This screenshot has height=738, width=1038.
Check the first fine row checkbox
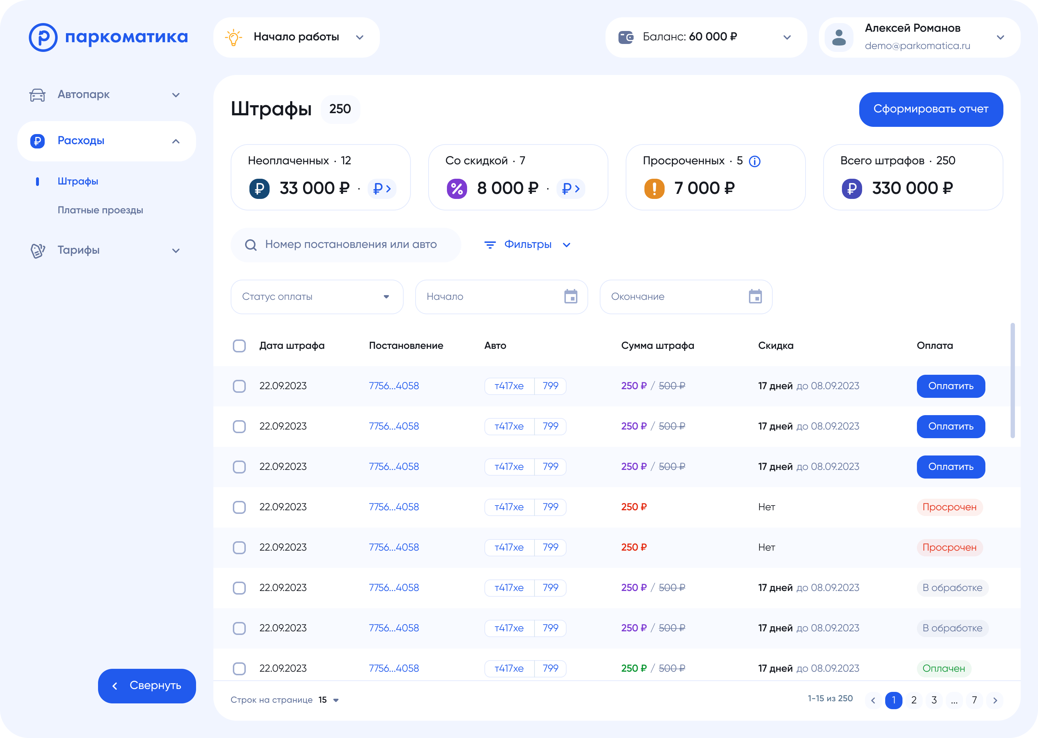point(239,386)
